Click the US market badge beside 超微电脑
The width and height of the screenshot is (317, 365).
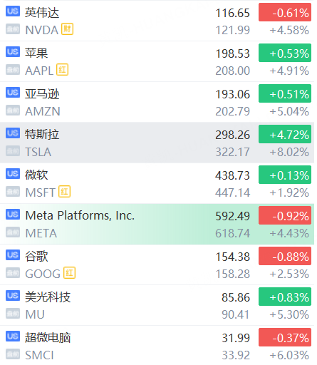[x=13, y=336]
